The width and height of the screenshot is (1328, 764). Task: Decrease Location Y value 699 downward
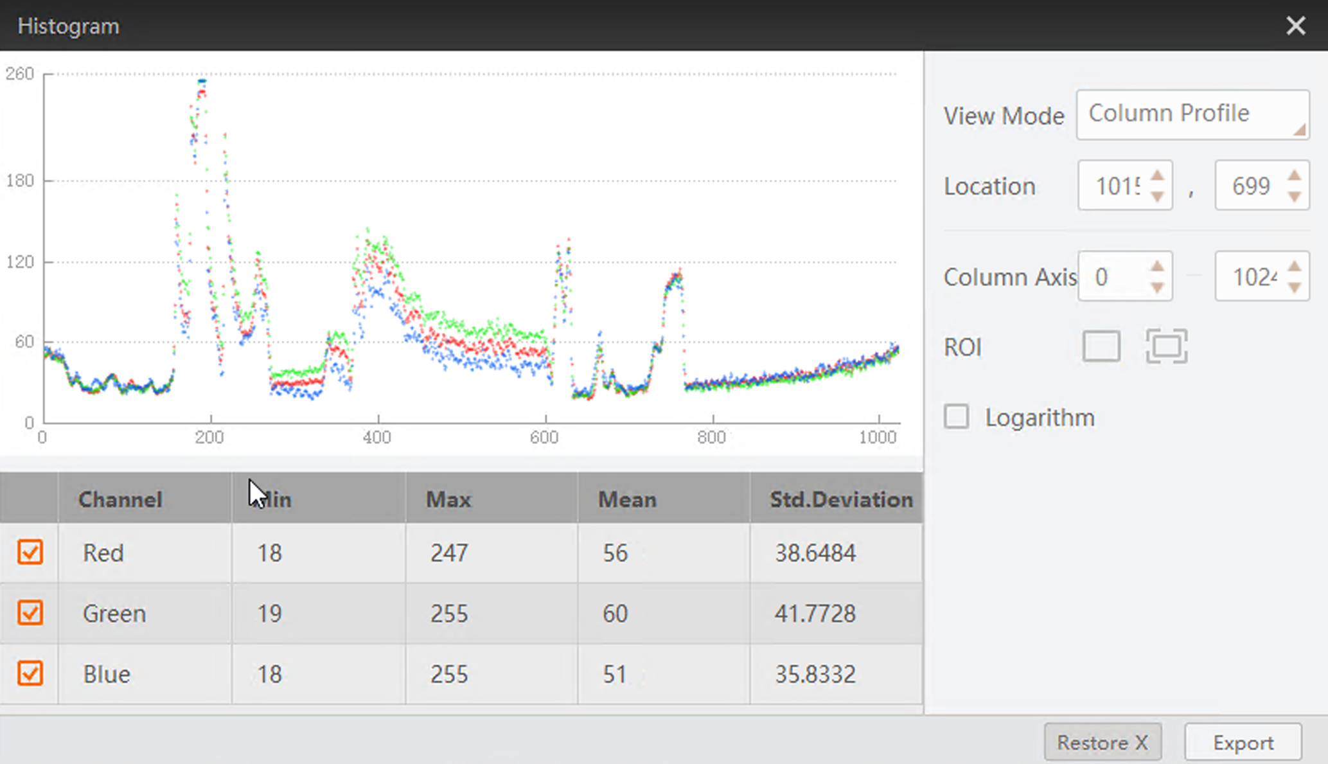coord(1294,197)
